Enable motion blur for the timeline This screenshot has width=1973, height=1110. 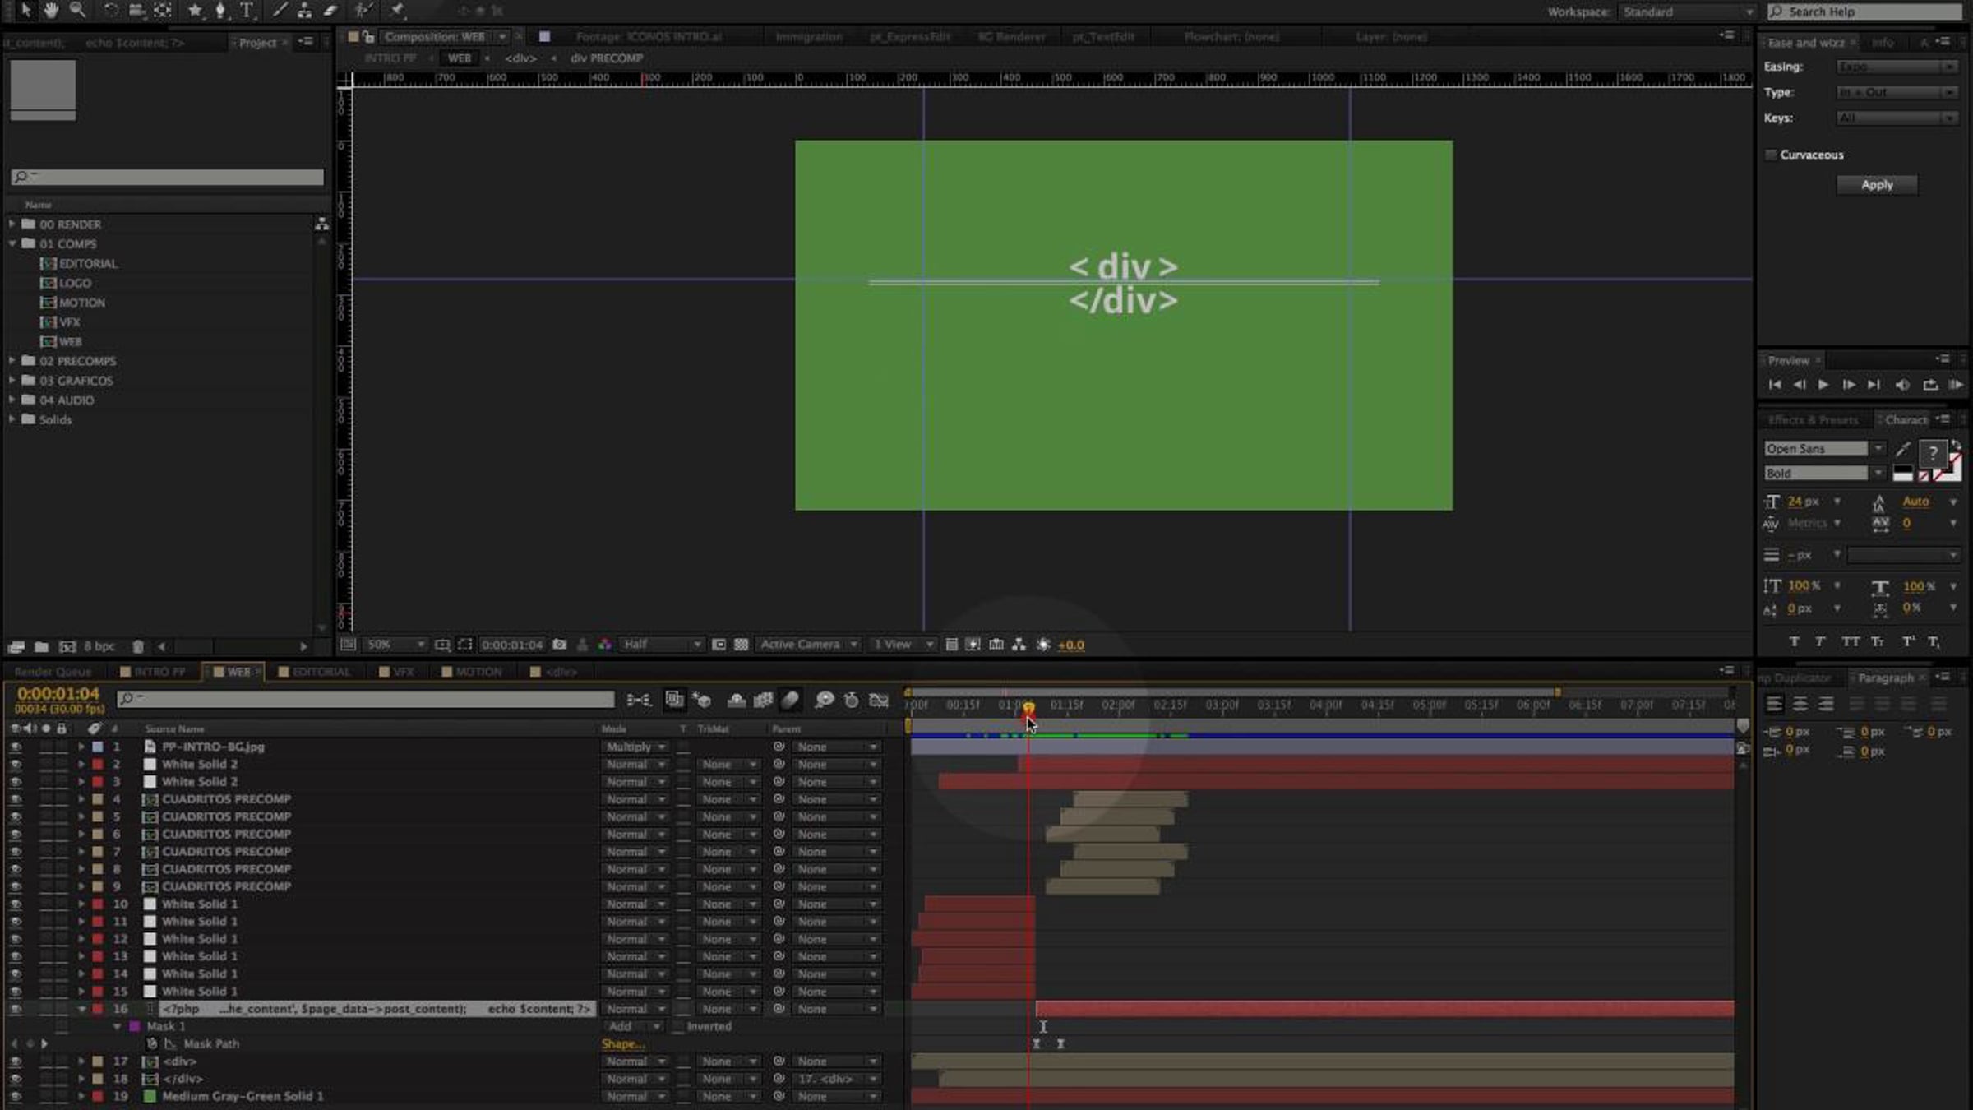pyautogui.click(x=790, y=700)
